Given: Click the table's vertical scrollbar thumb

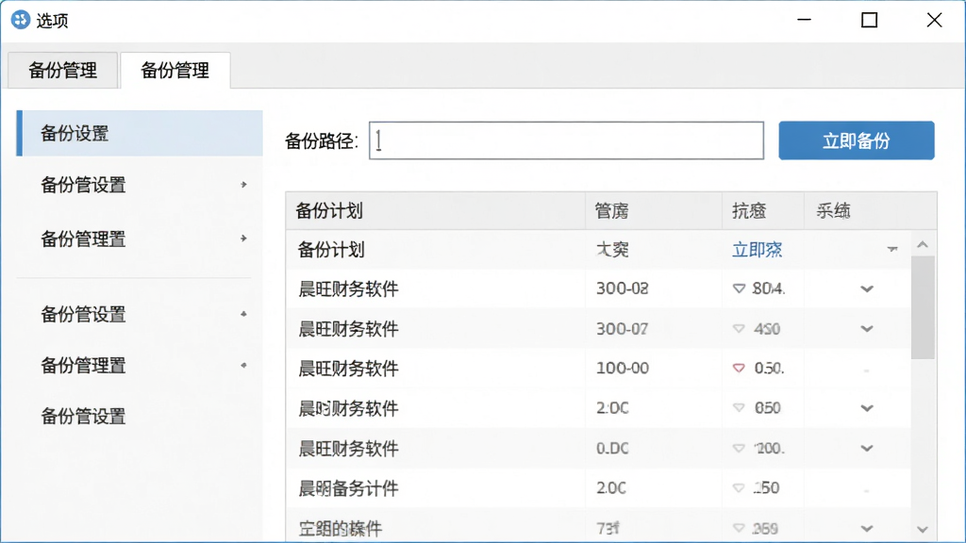Looking at the screenshot, I should click(x=923, y=307).
